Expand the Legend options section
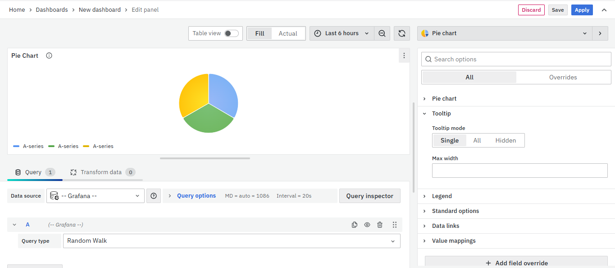The image size is (615, 268). tap(442, 196)
